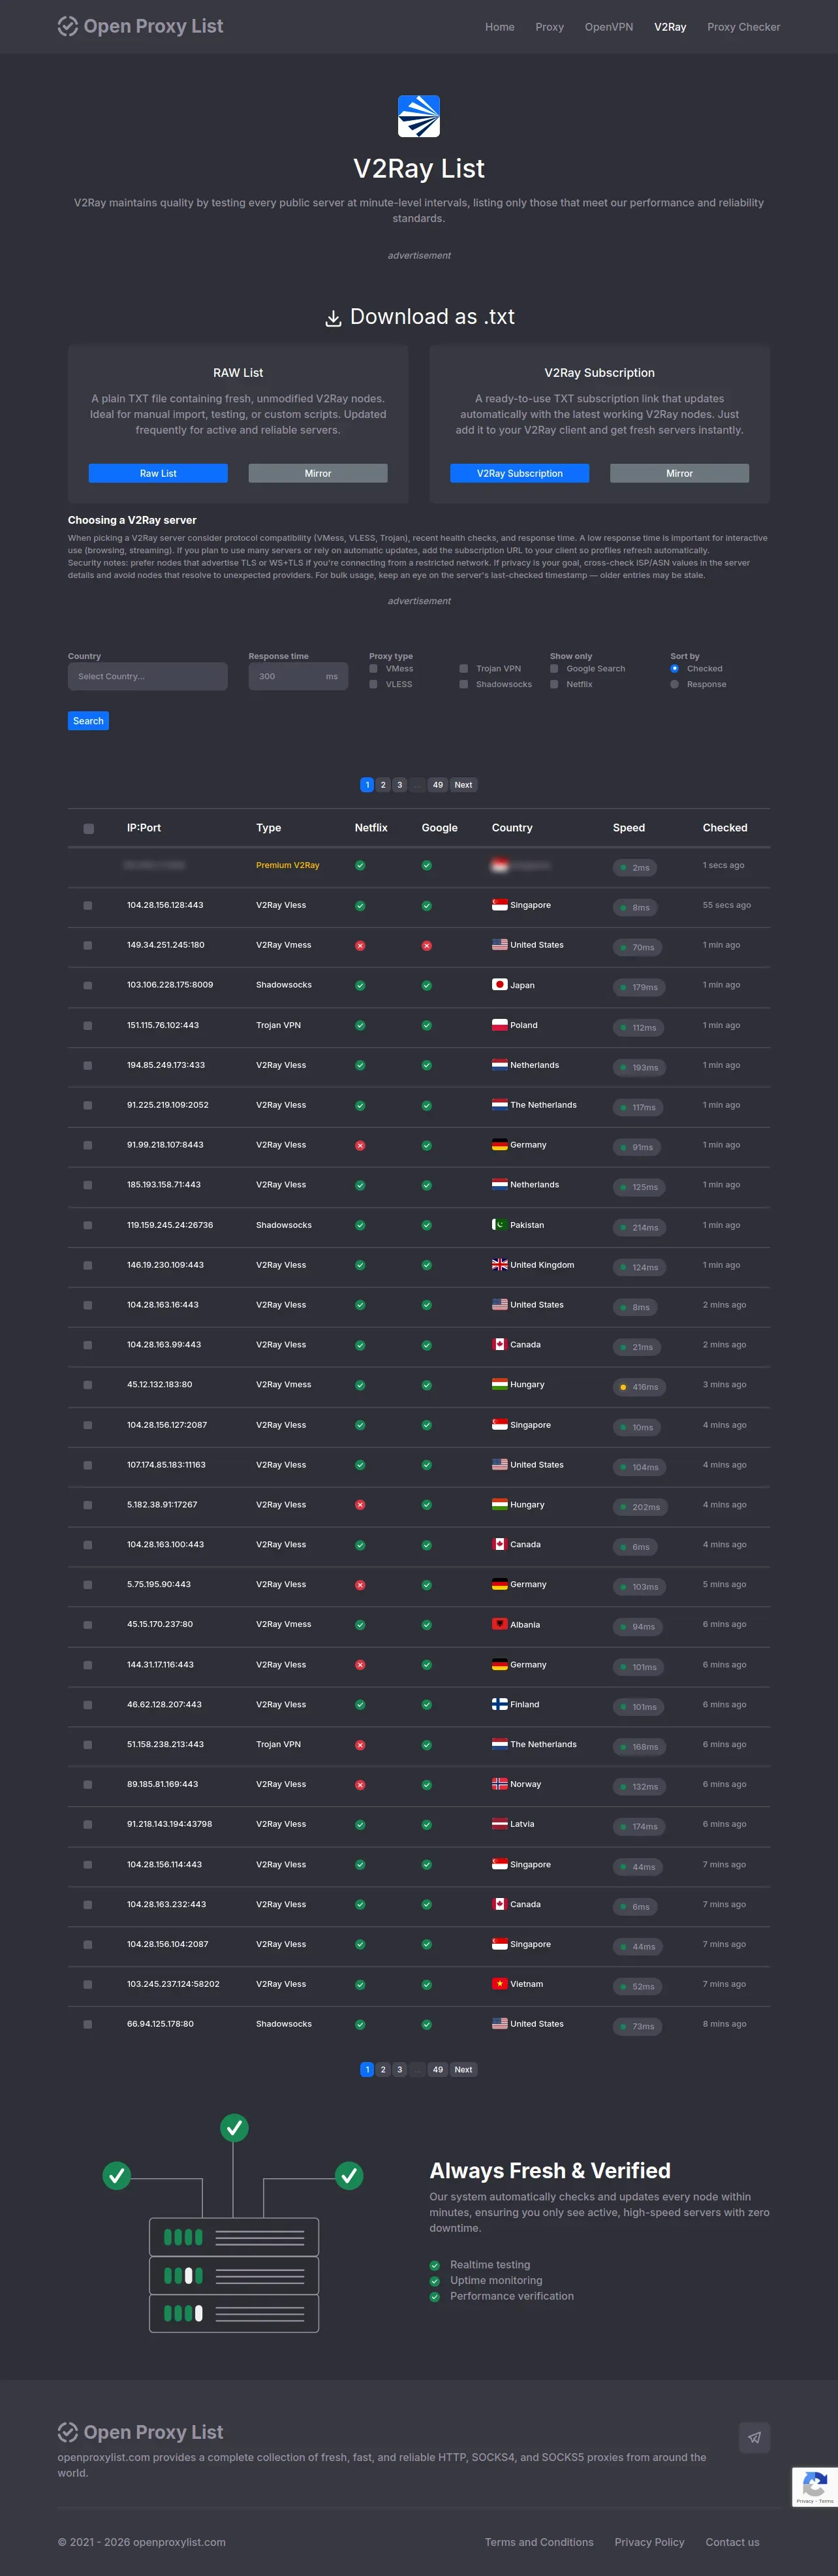
Task: Select the Response sort radio button
Action: (674, 685)
